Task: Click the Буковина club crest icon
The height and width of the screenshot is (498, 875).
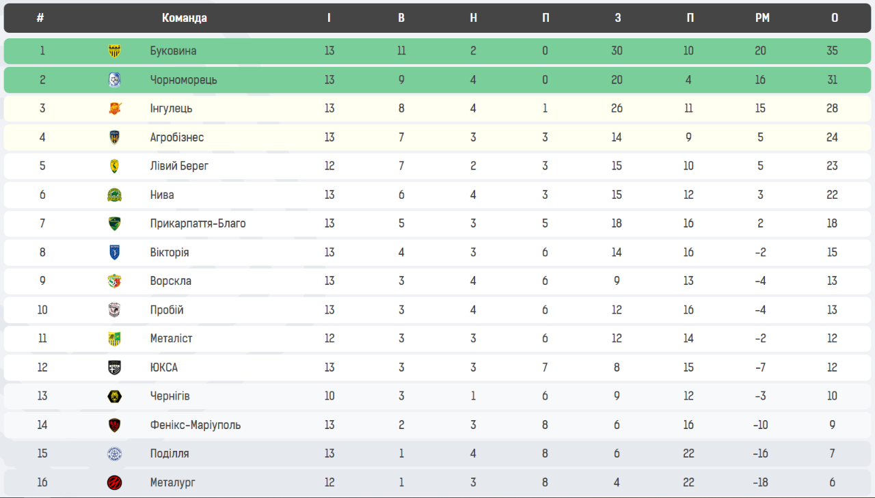Action: (x=115, y=51)
